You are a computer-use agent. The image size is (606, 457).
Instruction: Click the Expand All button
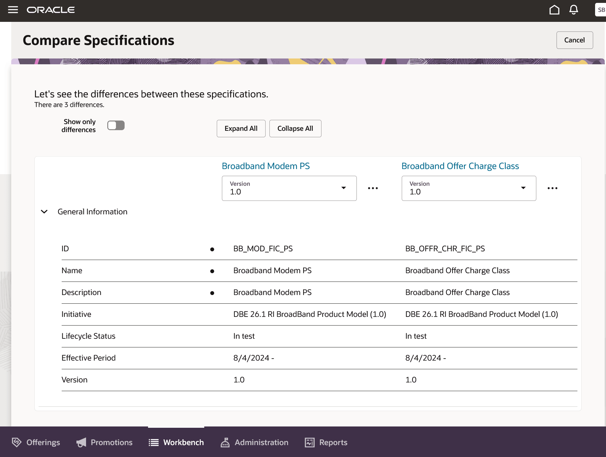tap(241, 129)
